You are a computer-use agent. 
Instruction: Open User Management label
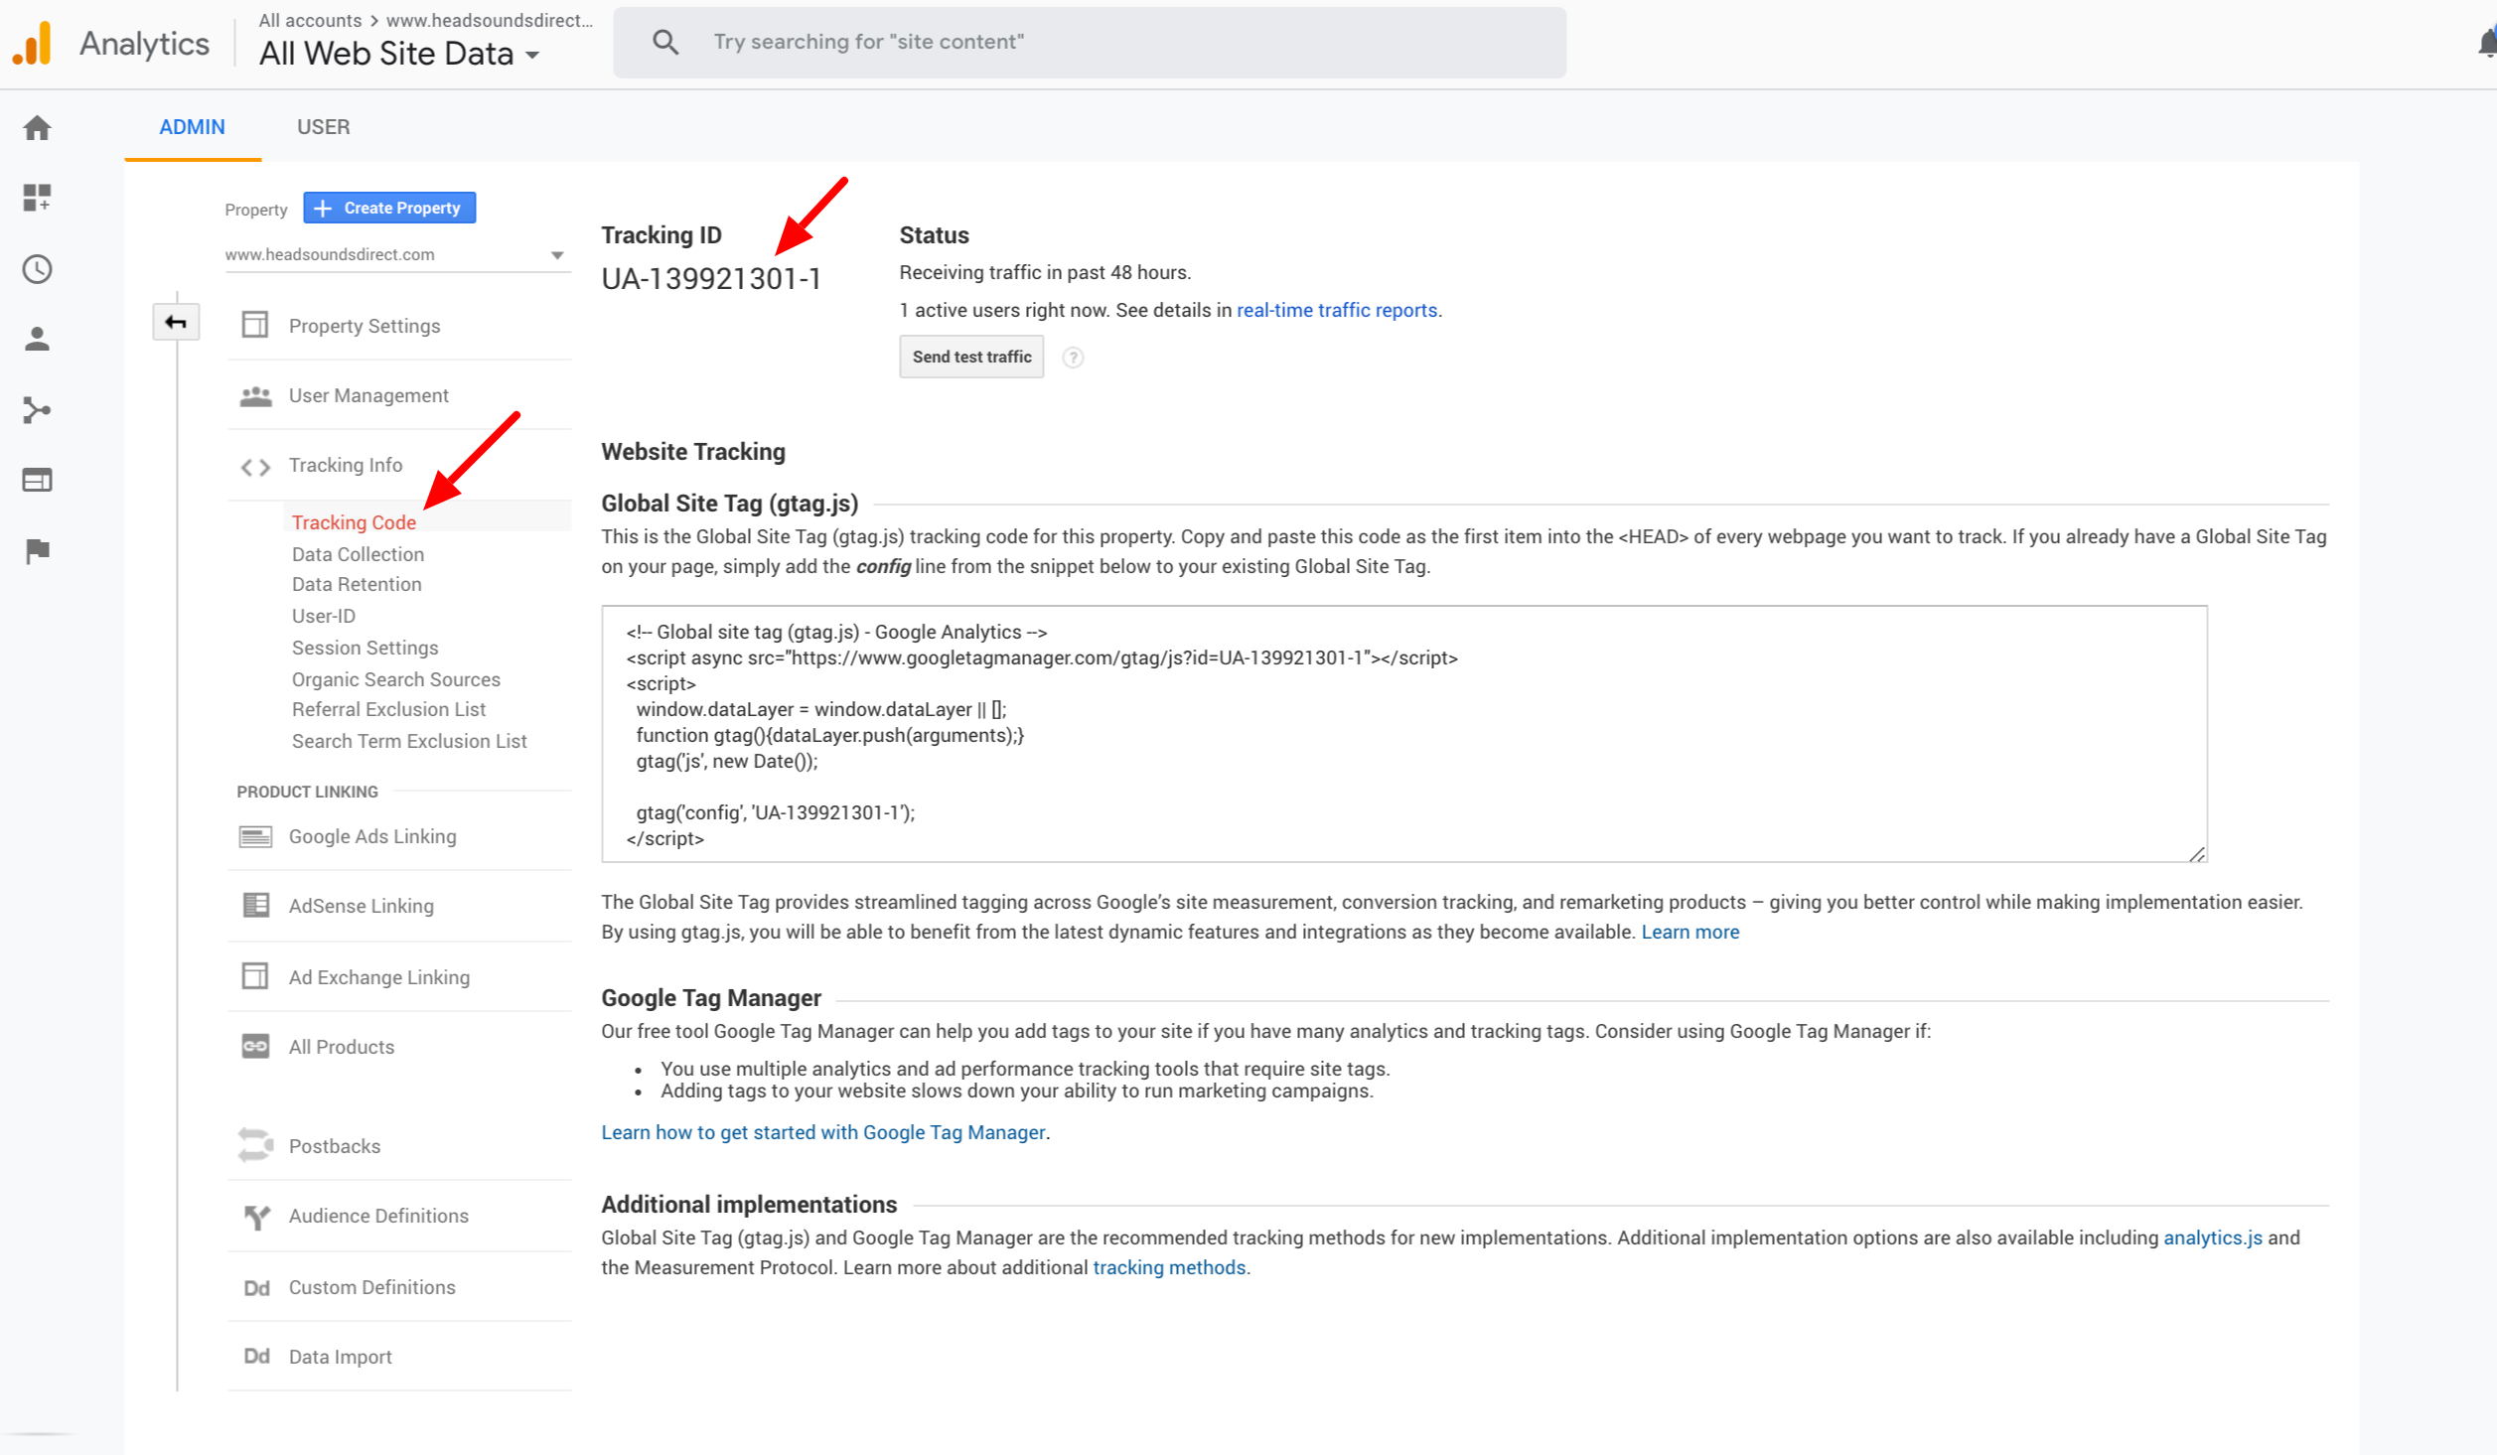coord(368,395)
